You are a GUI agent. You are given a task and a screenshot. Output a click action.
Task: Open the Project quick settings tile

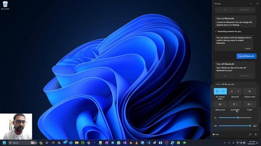pos(250,104)
